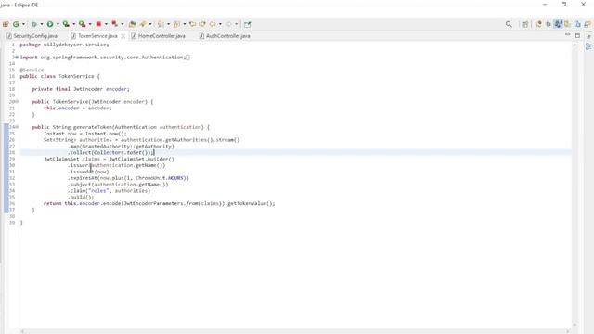Open the Back history dropdown arrow
594x334 pixels.
click(x=220, y=24)
